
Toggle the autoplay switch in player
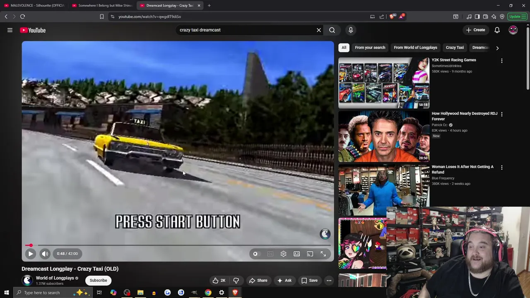(255, 254)
